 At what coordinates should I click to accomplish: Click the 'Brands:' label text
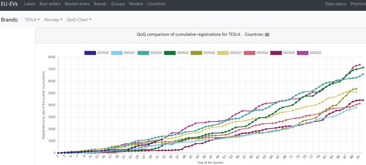pyautogui.click(x=10, y=20)
